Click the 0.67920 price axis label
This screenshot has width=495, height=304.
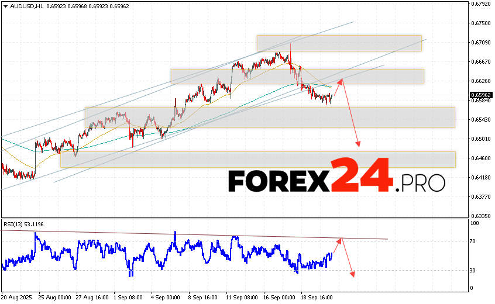pyautogui.click(x=480, y=4)
